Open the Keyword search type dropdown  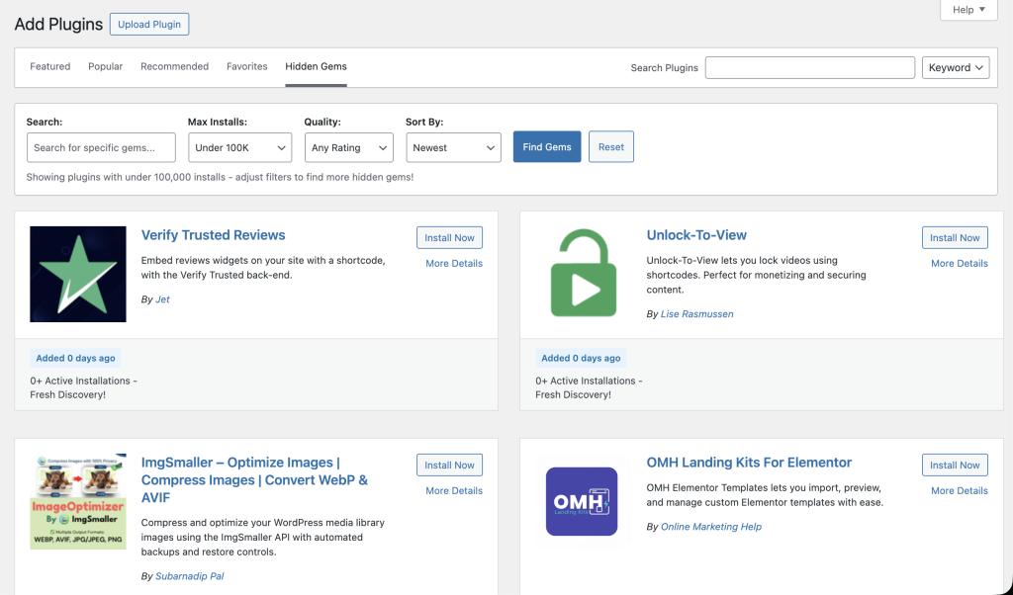[x=956, y=68]
